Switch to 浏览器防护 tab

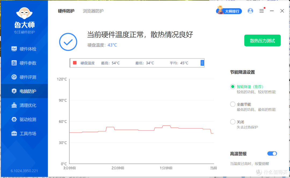click(x=93, y=11)
